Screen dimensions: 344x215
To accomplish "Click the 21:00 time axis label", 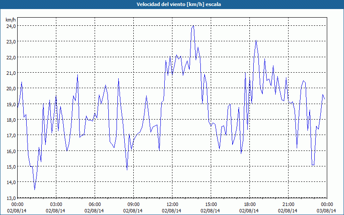I will (x=288, y=205).
